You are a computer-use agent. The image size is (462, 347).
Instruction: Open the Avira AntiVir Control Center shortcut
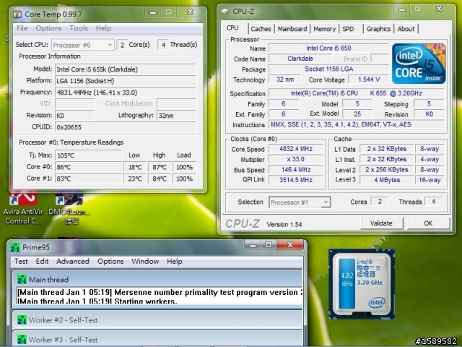coord(23,208)
